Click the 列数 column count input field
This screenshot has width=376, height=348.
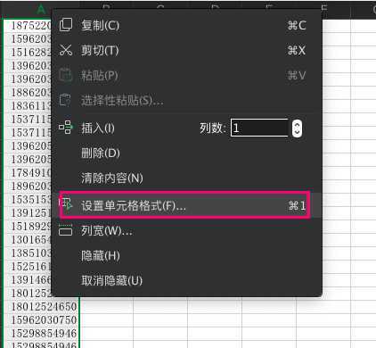click(x=259, y=128)
